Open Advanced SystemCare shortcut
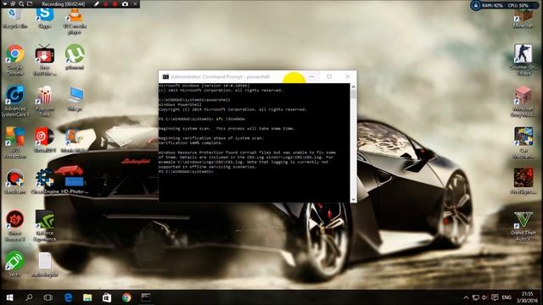This screenshot has width=543, height=305. (15, 100)
